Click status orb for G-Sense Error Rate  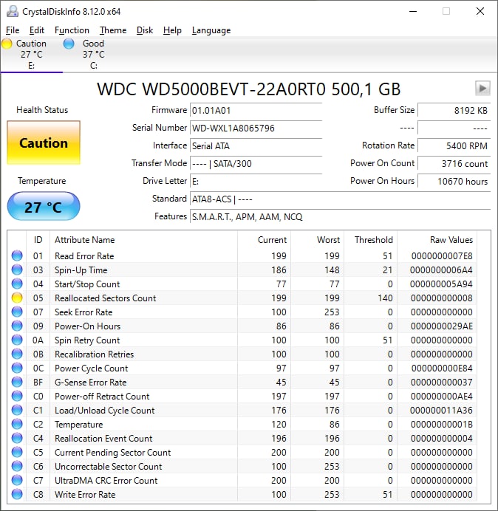[x=17, y=382]
